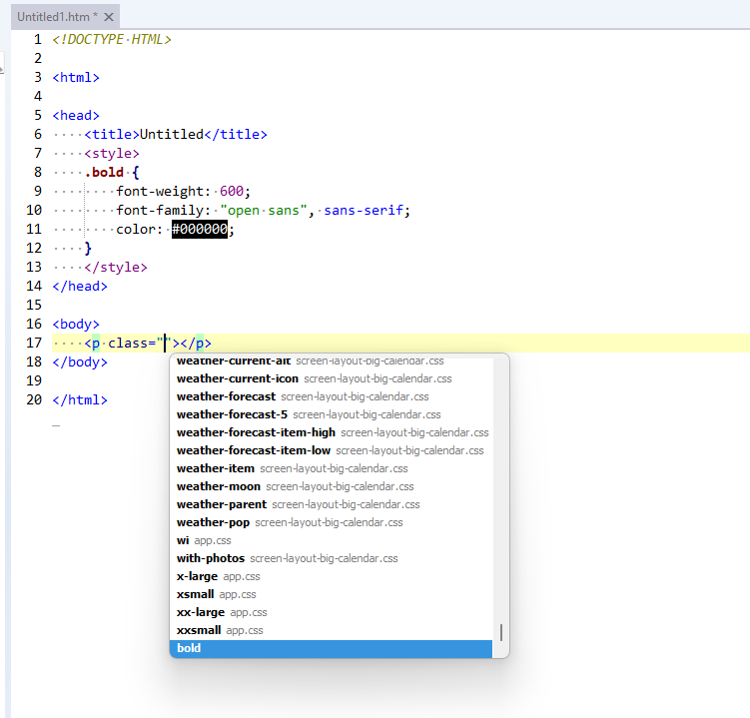Screen dimensions: 750x718
Task: Pick the weather-pop completion item
Action: (x=213, y=522)
